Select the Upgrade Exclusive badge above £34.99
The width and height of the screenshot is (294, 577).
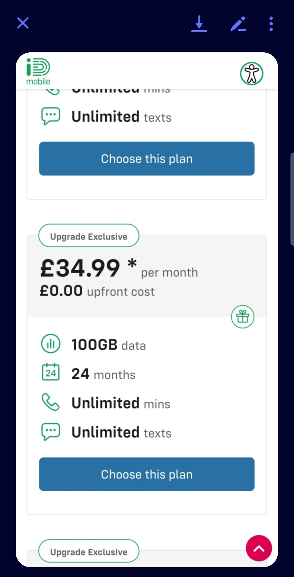click(x=89, y=236)
